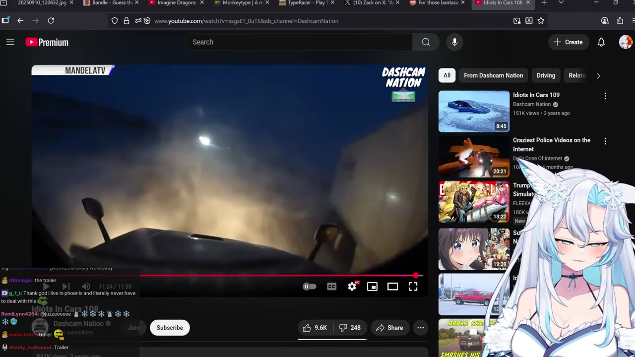Viewport: 635px width, 357px height.
Task: Select the Driving filter chip
Action: coord(546,75)
